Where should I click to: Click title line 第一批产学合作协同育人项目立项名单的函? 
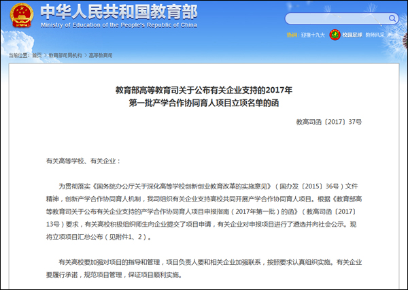(204, 103)
